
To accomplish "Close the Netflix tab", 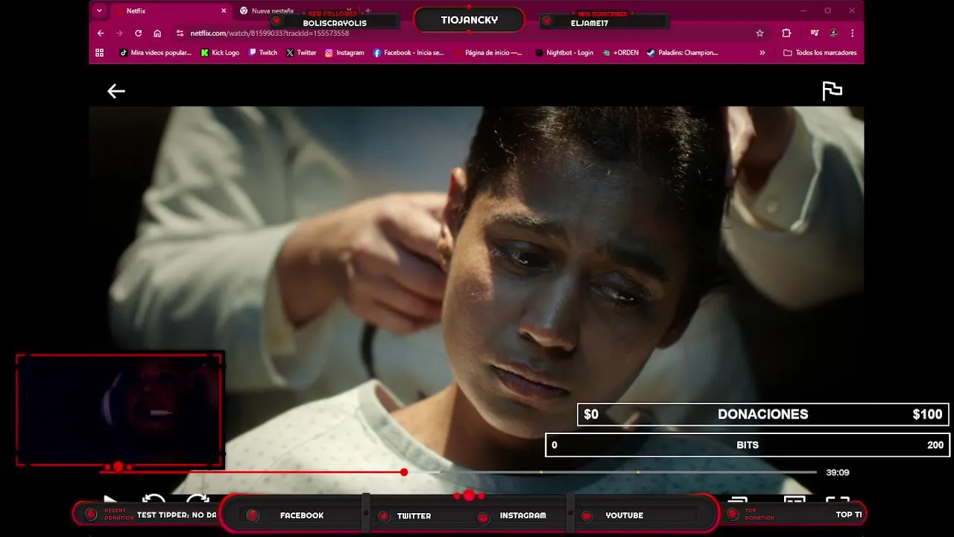I will click(x=224, y=11).
